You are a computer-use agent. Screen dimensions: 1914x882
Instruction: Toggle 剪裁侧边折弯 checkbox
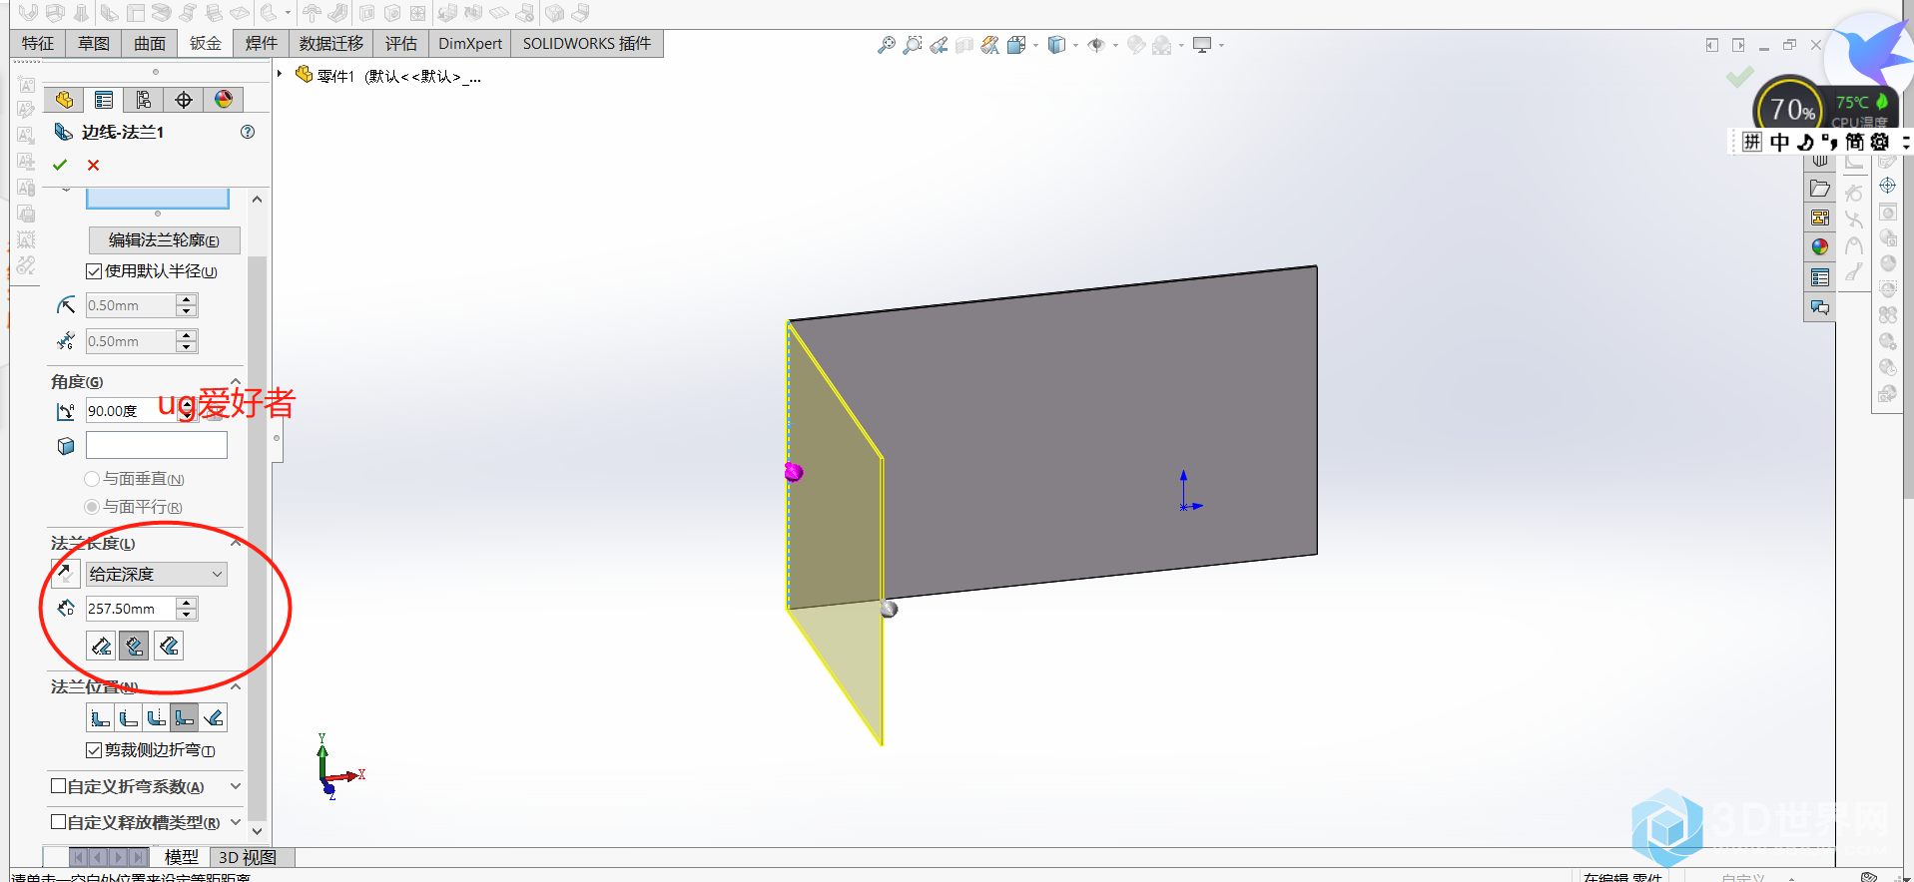click(94, 750)
